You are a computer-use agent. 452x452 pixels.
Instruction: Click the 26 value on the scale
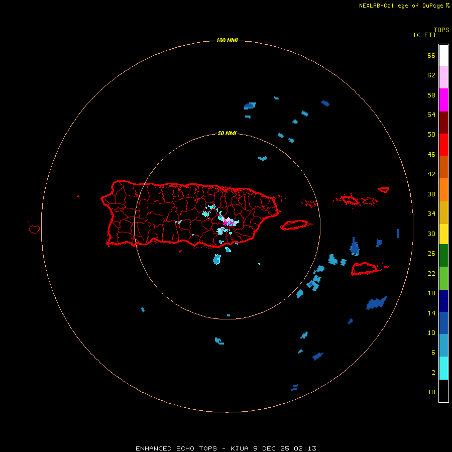(431, 254)
